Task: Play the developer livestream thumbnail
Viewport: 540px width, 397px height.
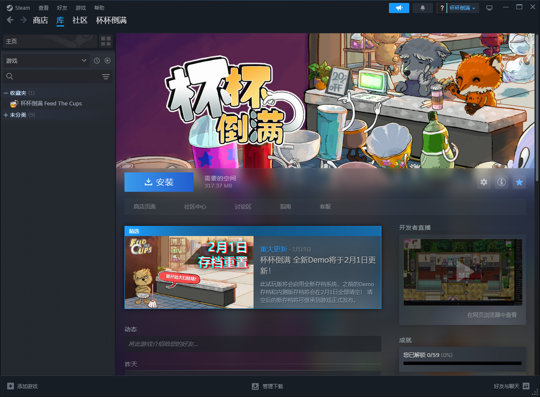Action: click(462, 272)
